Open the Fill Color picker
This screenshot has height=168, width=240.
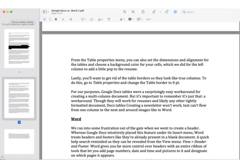pos(139,19)
